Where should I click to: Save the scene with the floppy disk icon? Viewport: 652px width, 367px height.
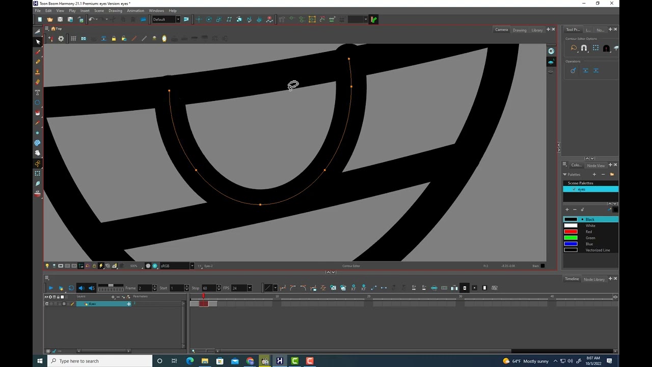(x=60, y=19)
